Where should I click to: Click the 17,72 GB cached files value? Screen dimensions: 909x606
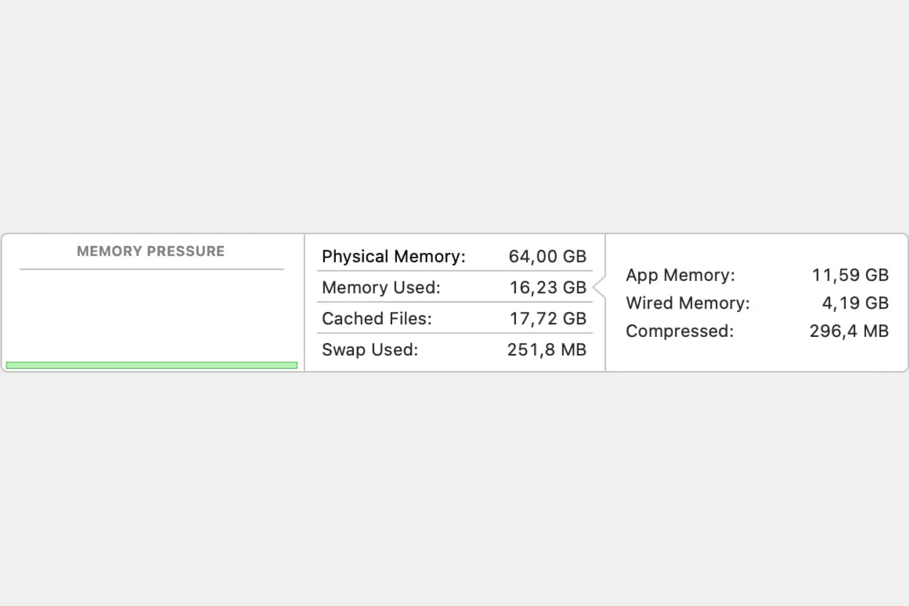547,318
